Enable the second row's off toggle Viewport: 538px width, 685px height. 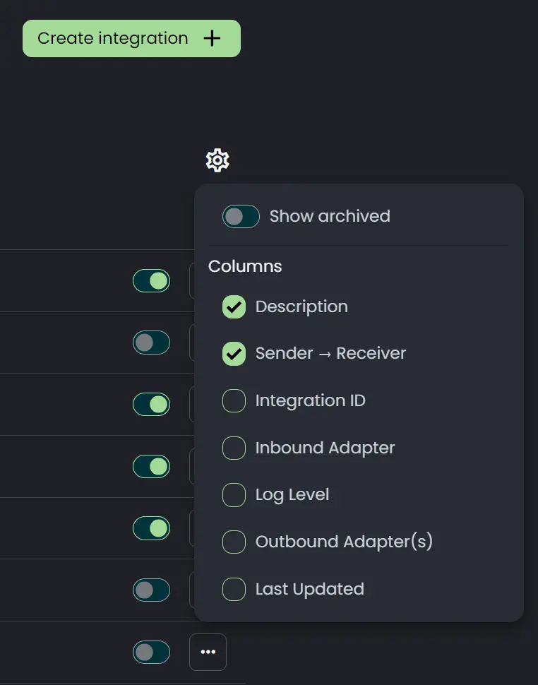point(152,342)
